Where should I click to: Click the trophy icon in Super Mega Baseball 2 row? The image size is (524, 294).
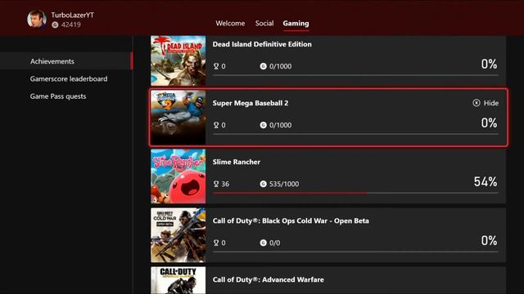[x=216, y=125]
